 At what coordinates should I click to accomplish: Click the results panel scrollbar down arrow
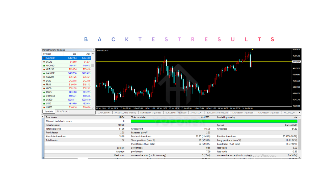(x=299, y=156)
